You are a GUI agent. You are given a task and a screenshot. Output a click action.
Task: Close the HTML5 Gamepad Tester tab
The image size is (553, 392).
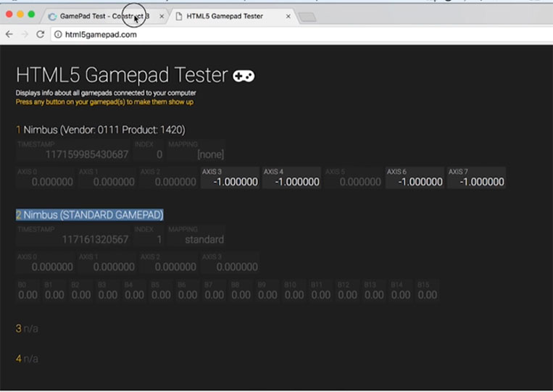click(288, 16)
